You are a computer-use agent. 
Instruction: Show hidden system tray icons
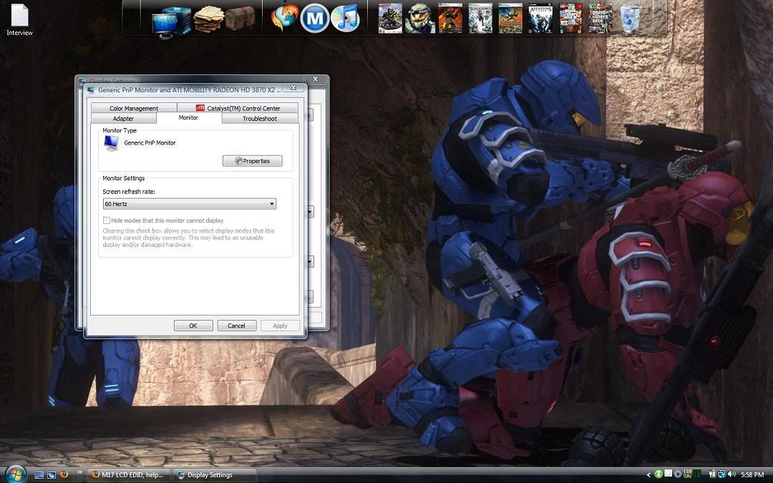coord(648,475)
